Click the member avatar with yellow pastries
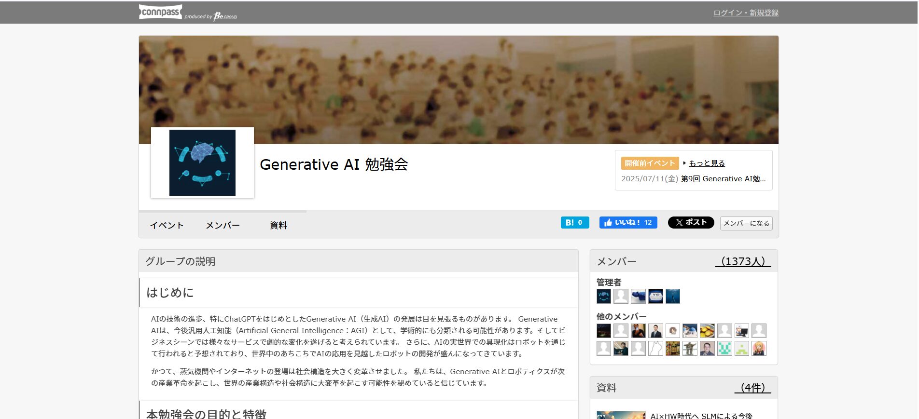 pos(707,331)
